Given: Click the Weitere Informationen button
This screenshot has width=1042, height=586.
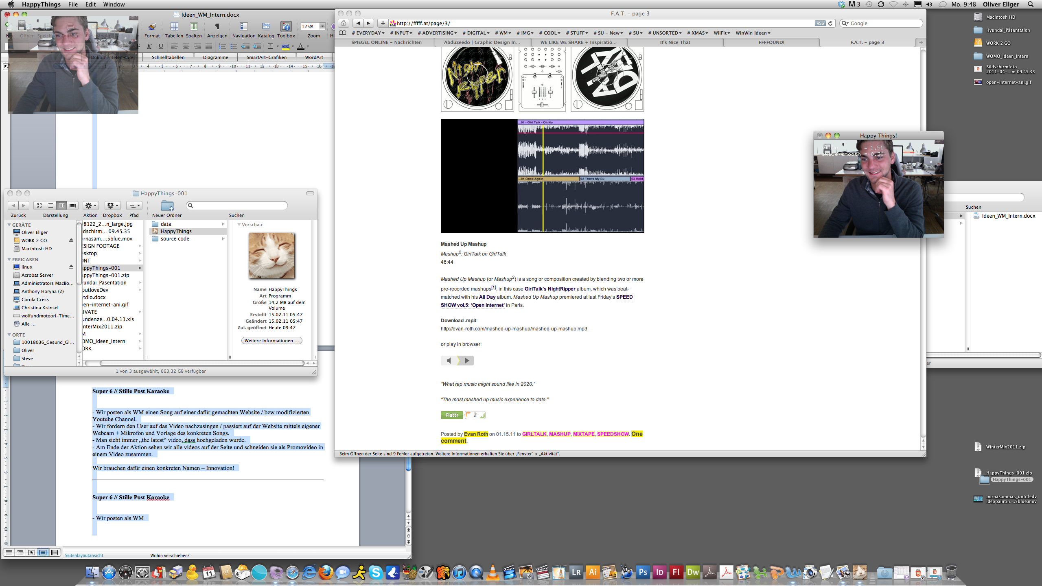Looking at the screenshot, I should (x=271, y=341).
